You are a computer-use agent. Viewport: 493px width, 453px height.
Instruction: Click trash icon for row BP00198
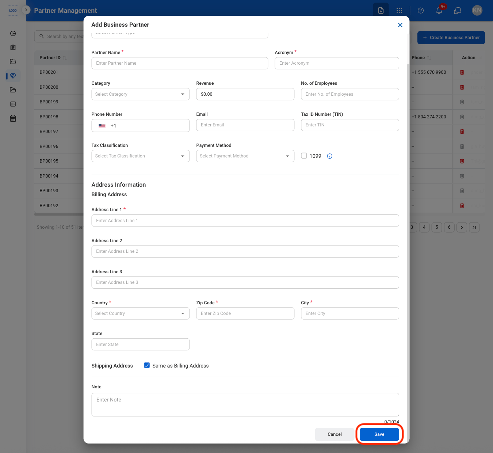pyautogui.click(x=462, y=117)
